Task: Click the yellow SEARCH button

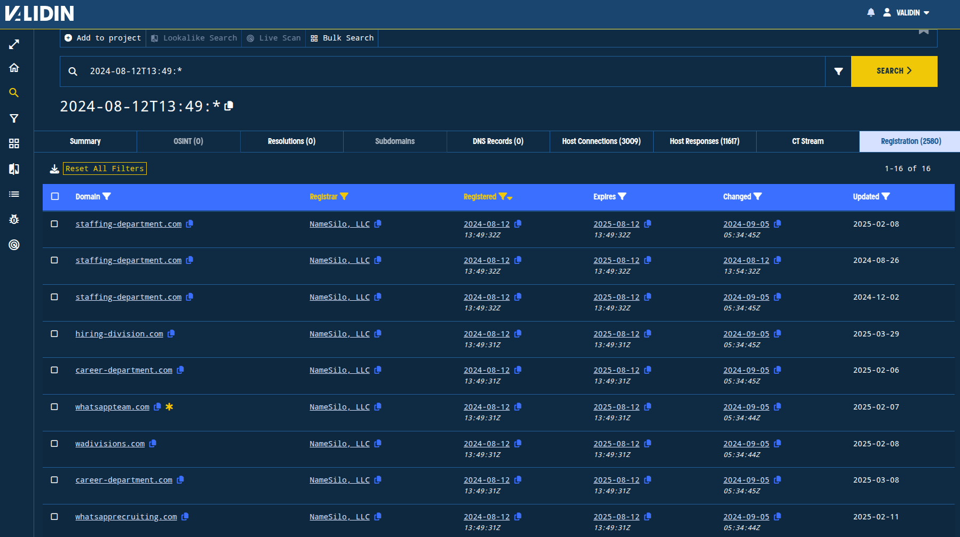Action: (894, 71)
